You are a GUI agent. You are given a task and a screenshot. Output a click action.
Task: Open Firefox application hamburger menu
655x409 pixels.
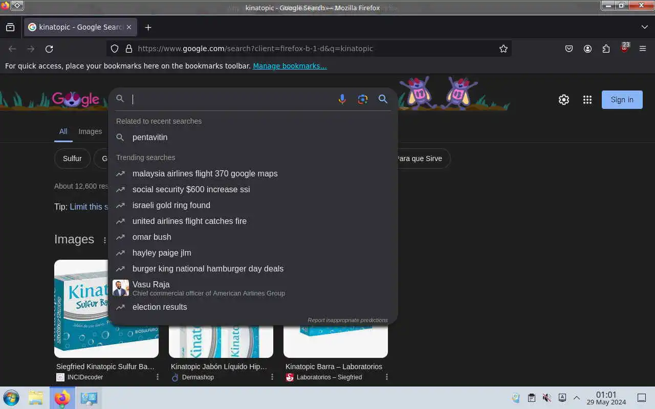click(x=643, y=49)
